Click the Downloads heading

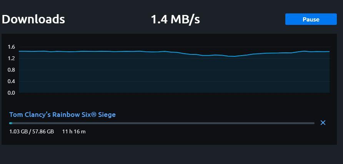point(33,19)
